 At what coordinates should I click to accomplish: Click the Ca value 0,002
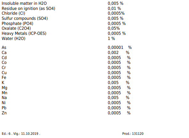(113, 53)
